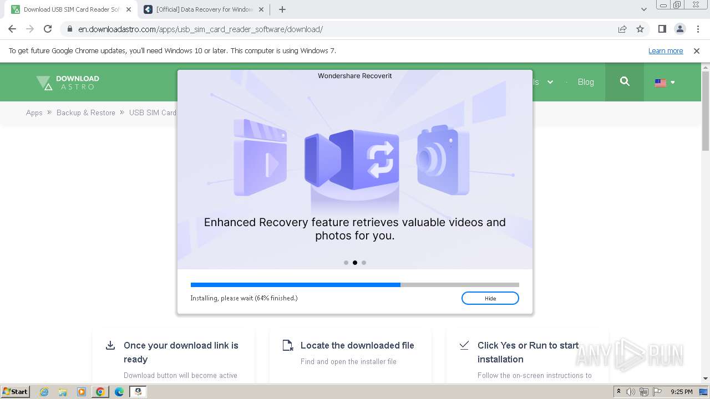
Task: Click the Hide button in the Recoverit installer
Action: [x=490, y=298]
